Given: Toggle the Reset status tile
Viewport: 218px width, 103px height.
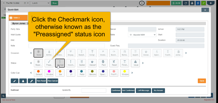Looking at the screenshot, I should [114, 63].
